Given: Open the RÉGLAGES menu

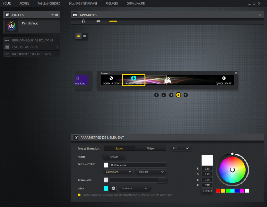Looking at the screenshot, I should tap(111, 3).
